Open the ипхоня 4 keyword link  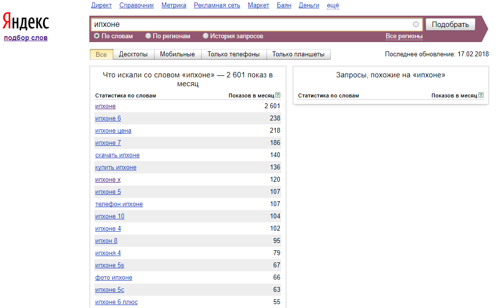click(x=108, y=253)
